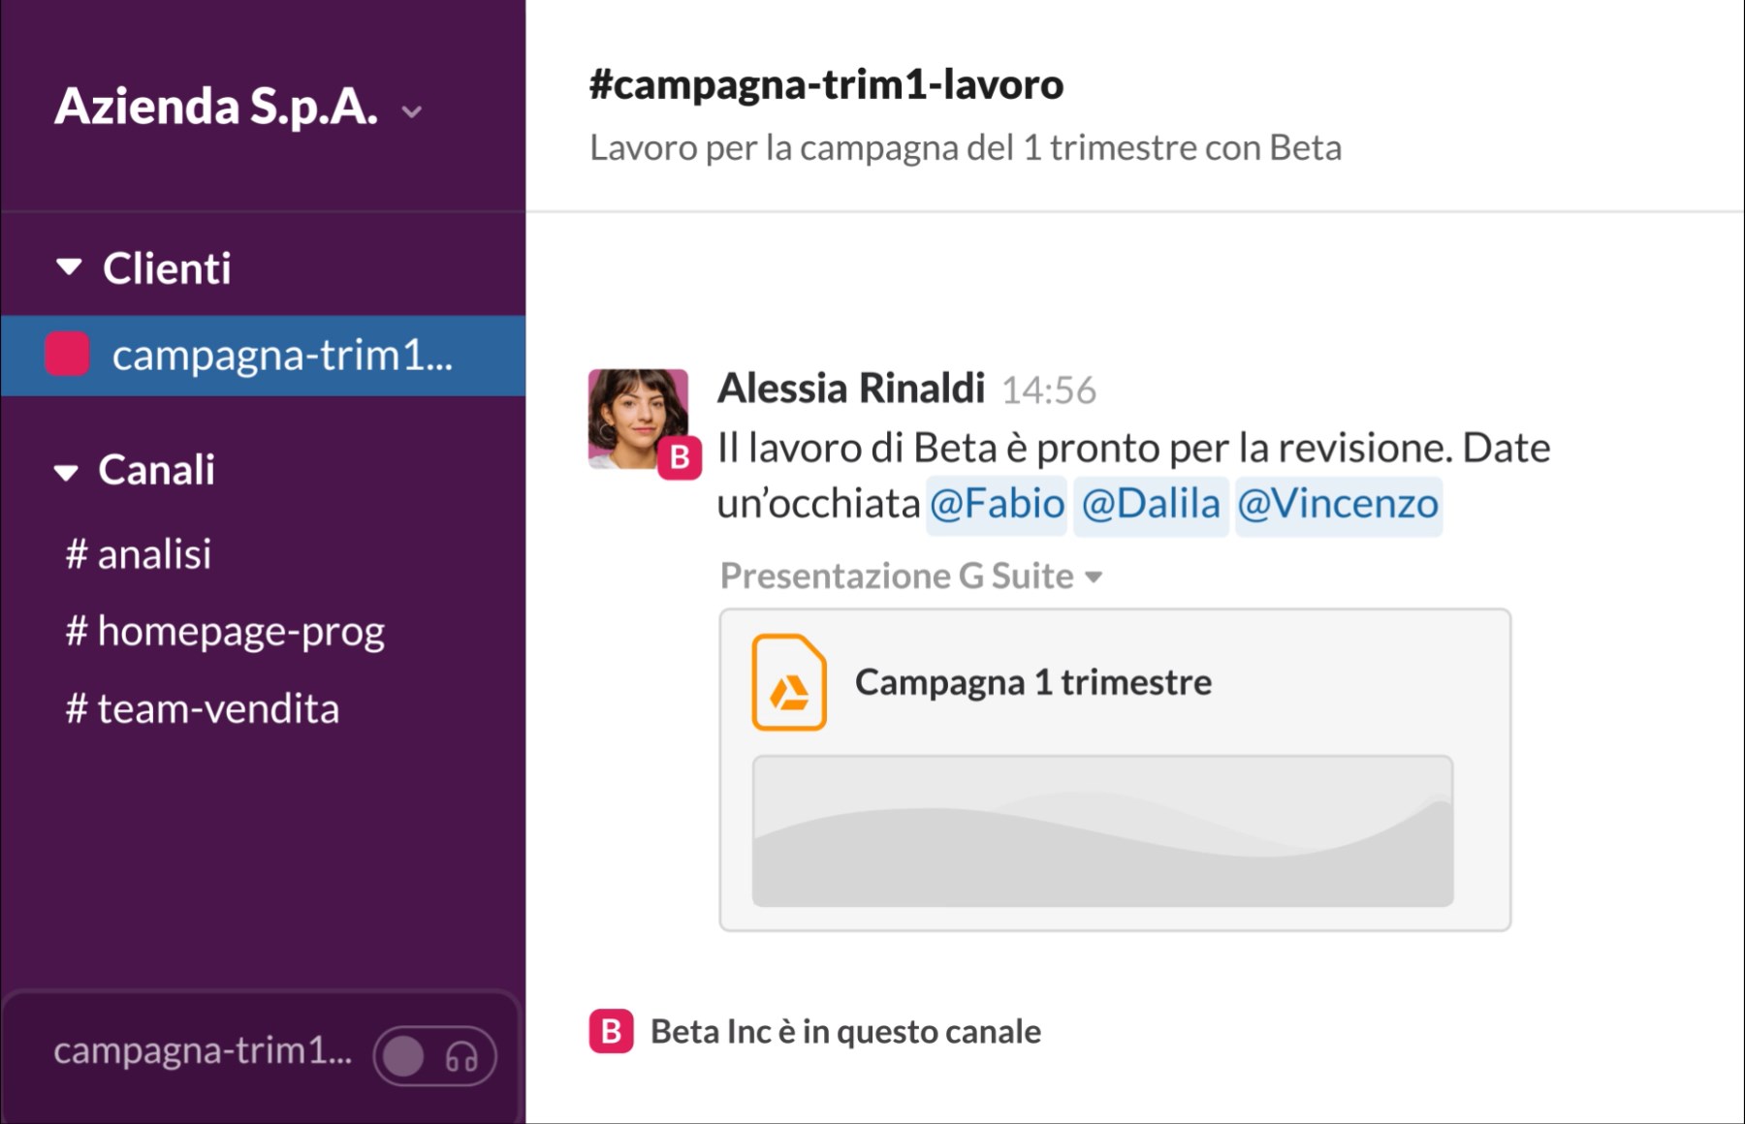Click the presentation preview thumbnail

[x=1102, y=831]
